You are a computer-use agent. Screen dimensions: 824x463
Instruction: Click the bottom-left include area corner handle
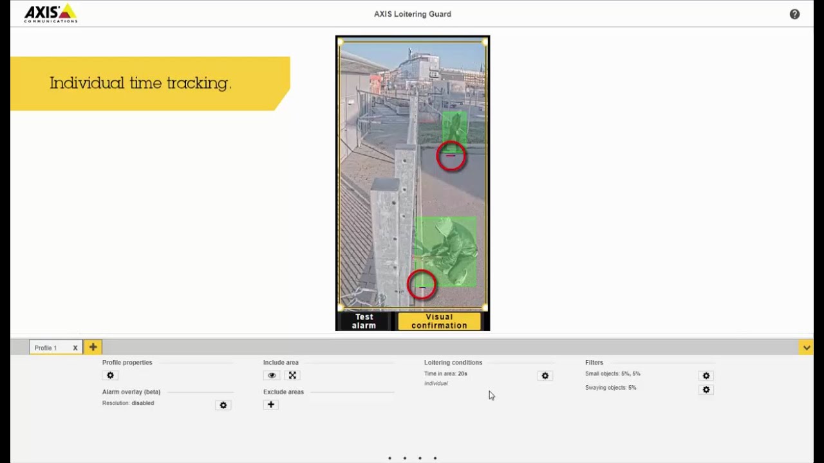pos(340,307)
